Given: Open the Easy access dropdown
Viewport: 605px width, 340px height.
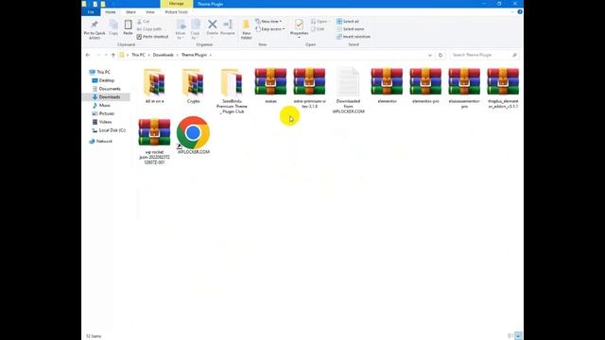Looking at the screenshot, I should tap(270, 29).
